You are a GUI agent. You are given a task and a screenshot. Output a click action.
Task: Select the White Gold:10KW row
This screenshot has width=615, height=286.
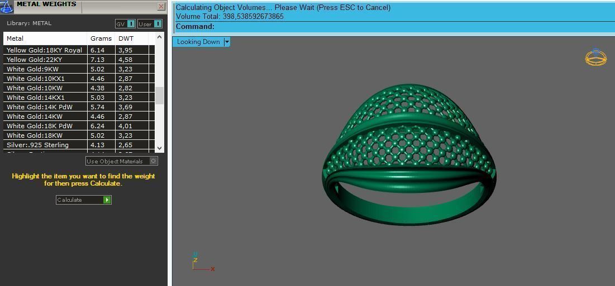(x=79, y=88)
